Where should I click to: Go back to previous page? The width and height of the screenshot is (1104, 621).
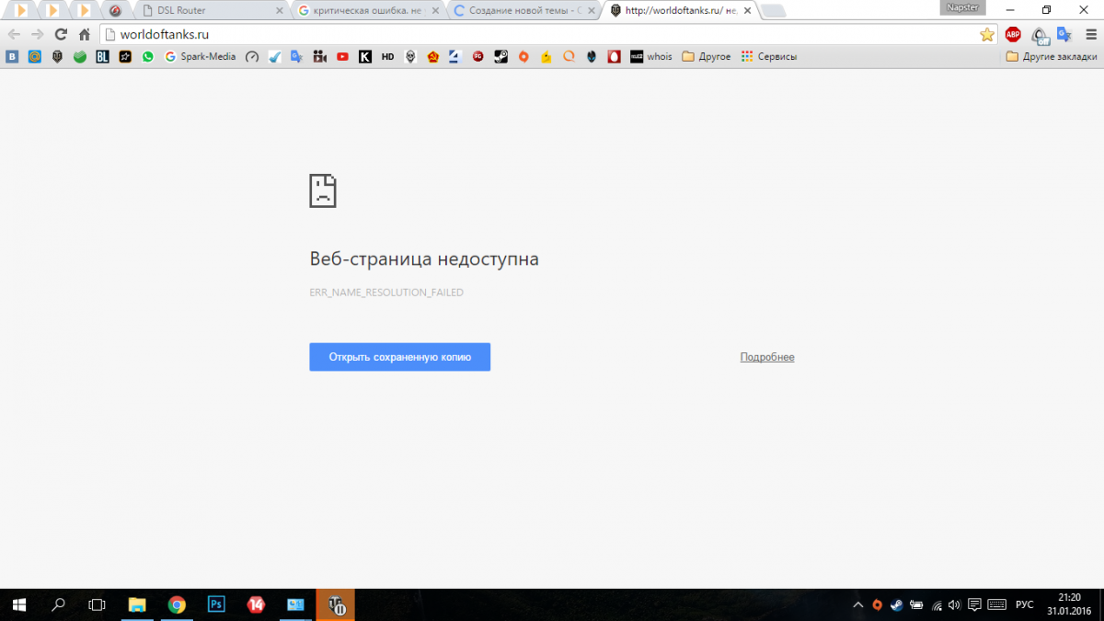pyautogui.click(x=14, y=34)
